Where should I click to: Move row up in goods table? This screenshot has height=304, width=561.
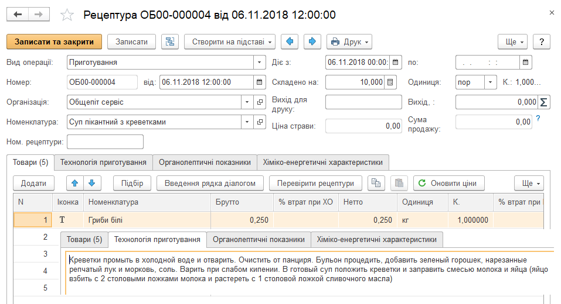pos(74,183)
